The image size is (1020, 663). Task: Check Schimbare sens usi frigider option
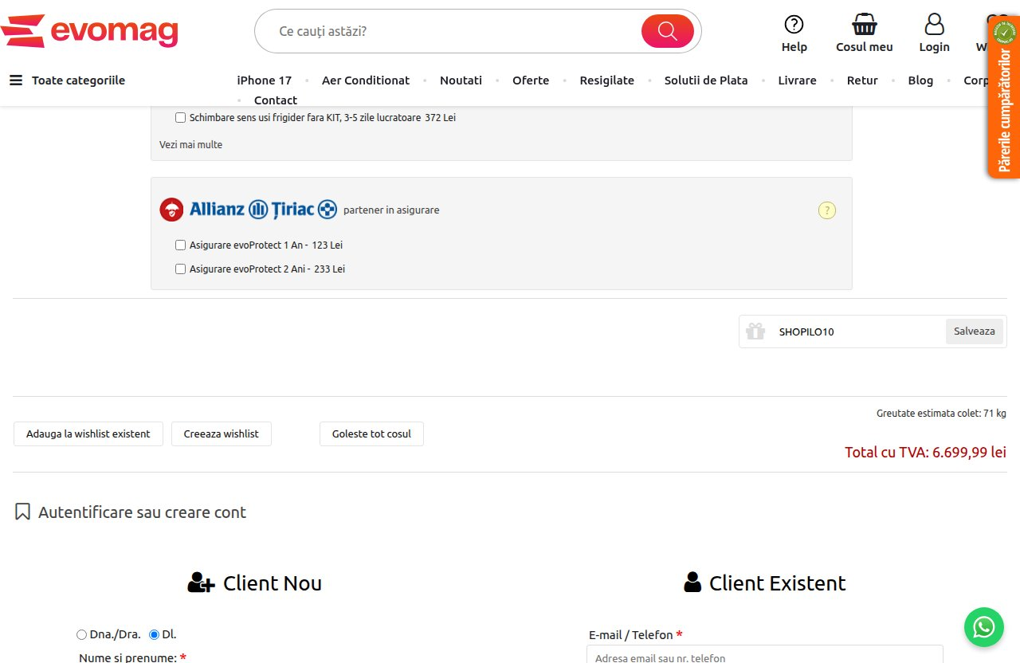pyautogui.click(x=181, y=118)
